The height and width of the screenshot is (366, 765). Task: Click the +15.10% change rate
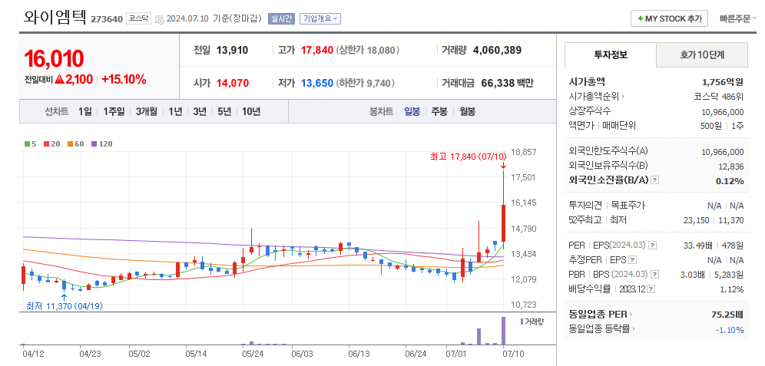124,80
